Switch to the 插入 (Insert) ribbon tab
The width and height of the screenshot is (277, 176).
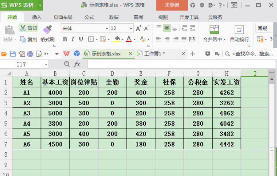tap(37, 17)
